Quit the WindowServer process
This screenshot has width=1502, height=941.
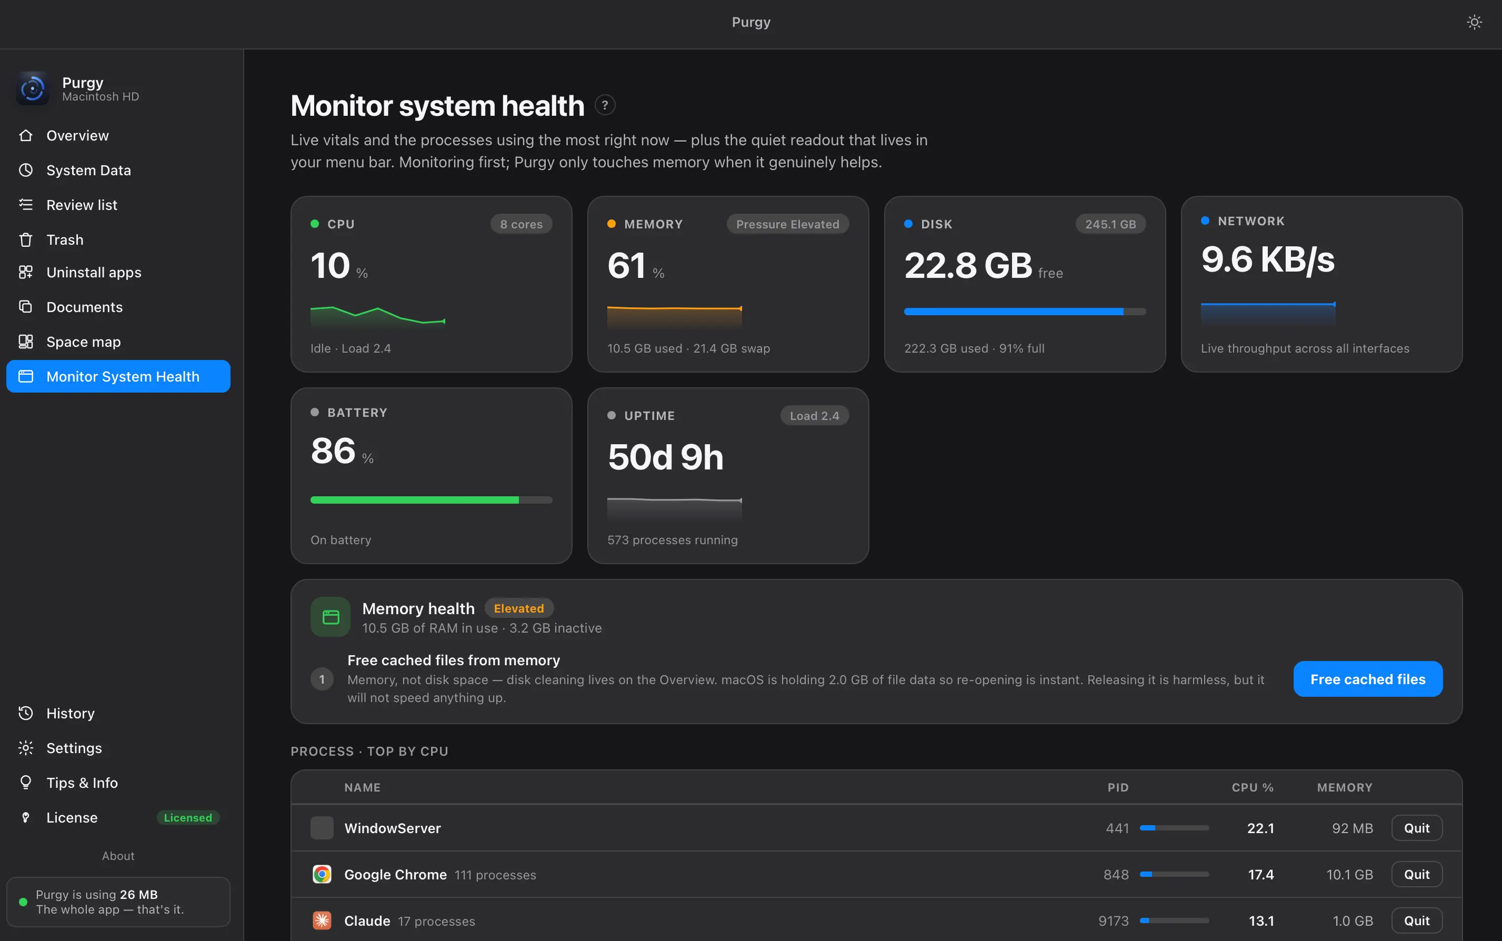(x=1417, y=828)
